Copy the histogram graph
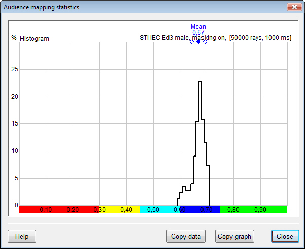Image resolution: width=305 pixels, height=249 pixels. coord(234,236)
